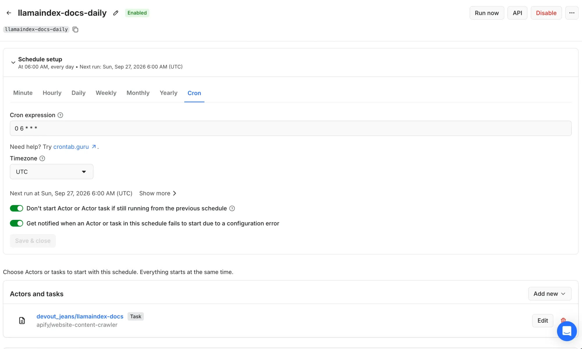Viewport: 582px width, 349px height.
Task: Delete the llamaindex-docs task with trash icon
Action: 563,320
